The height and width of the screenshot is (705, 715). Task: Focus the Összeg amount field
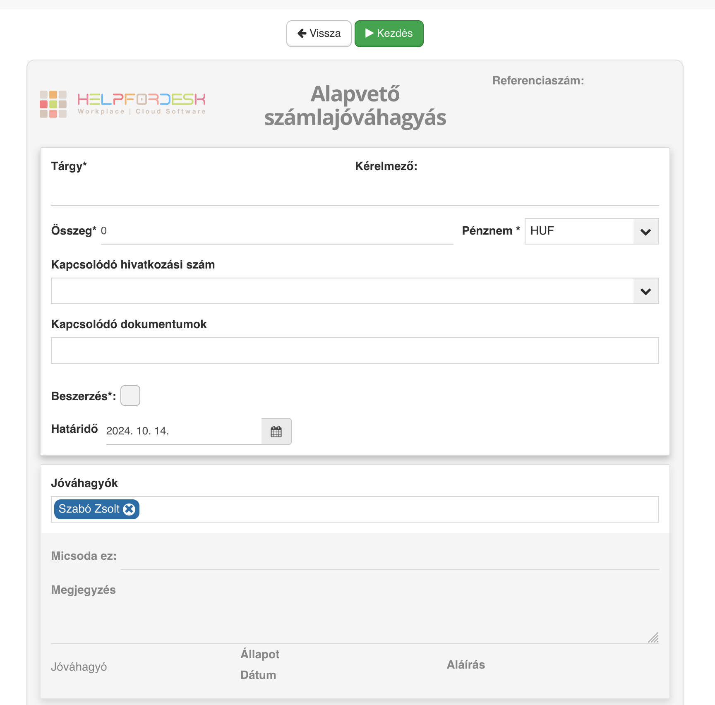tap(277, 231)
